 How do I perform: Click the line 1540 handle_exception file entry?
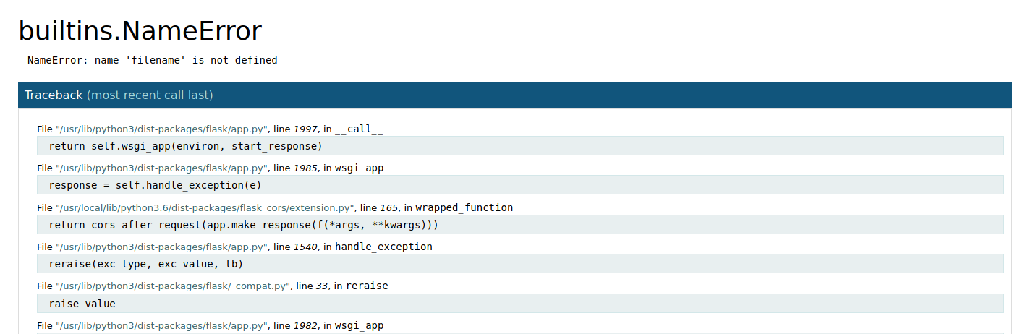pos(234,247)
